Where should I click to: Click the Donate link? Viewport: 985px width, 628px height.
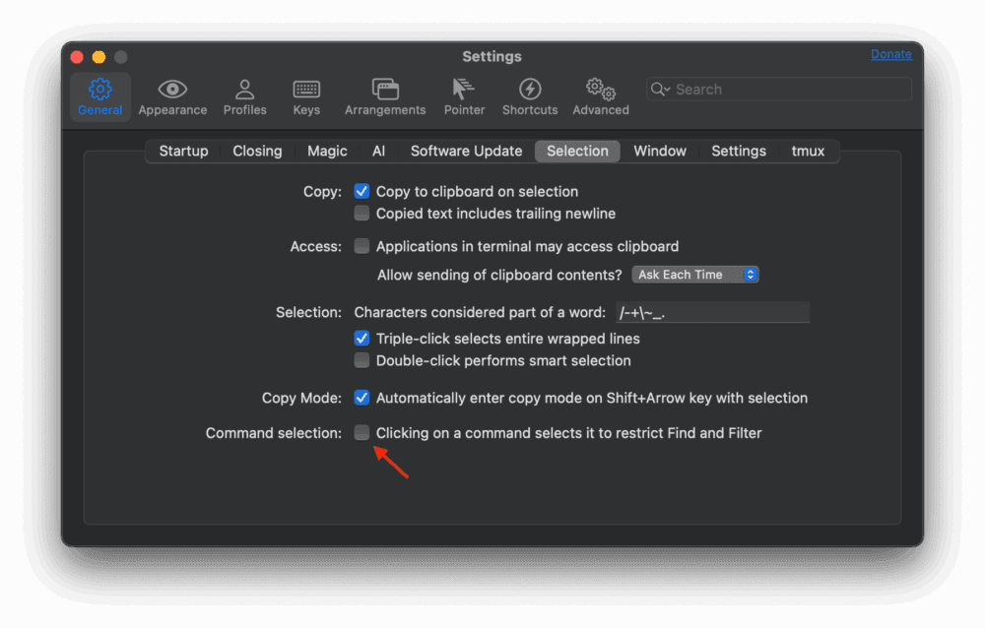click(890, 54)
